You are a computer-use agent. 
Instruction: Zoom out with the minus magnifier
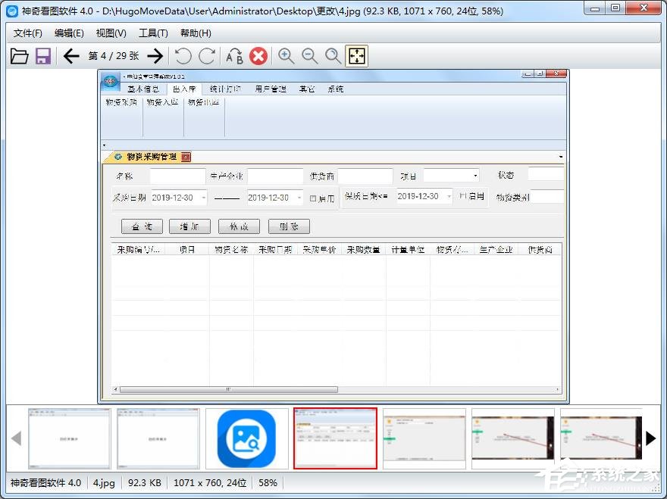[x=309, y=56]
